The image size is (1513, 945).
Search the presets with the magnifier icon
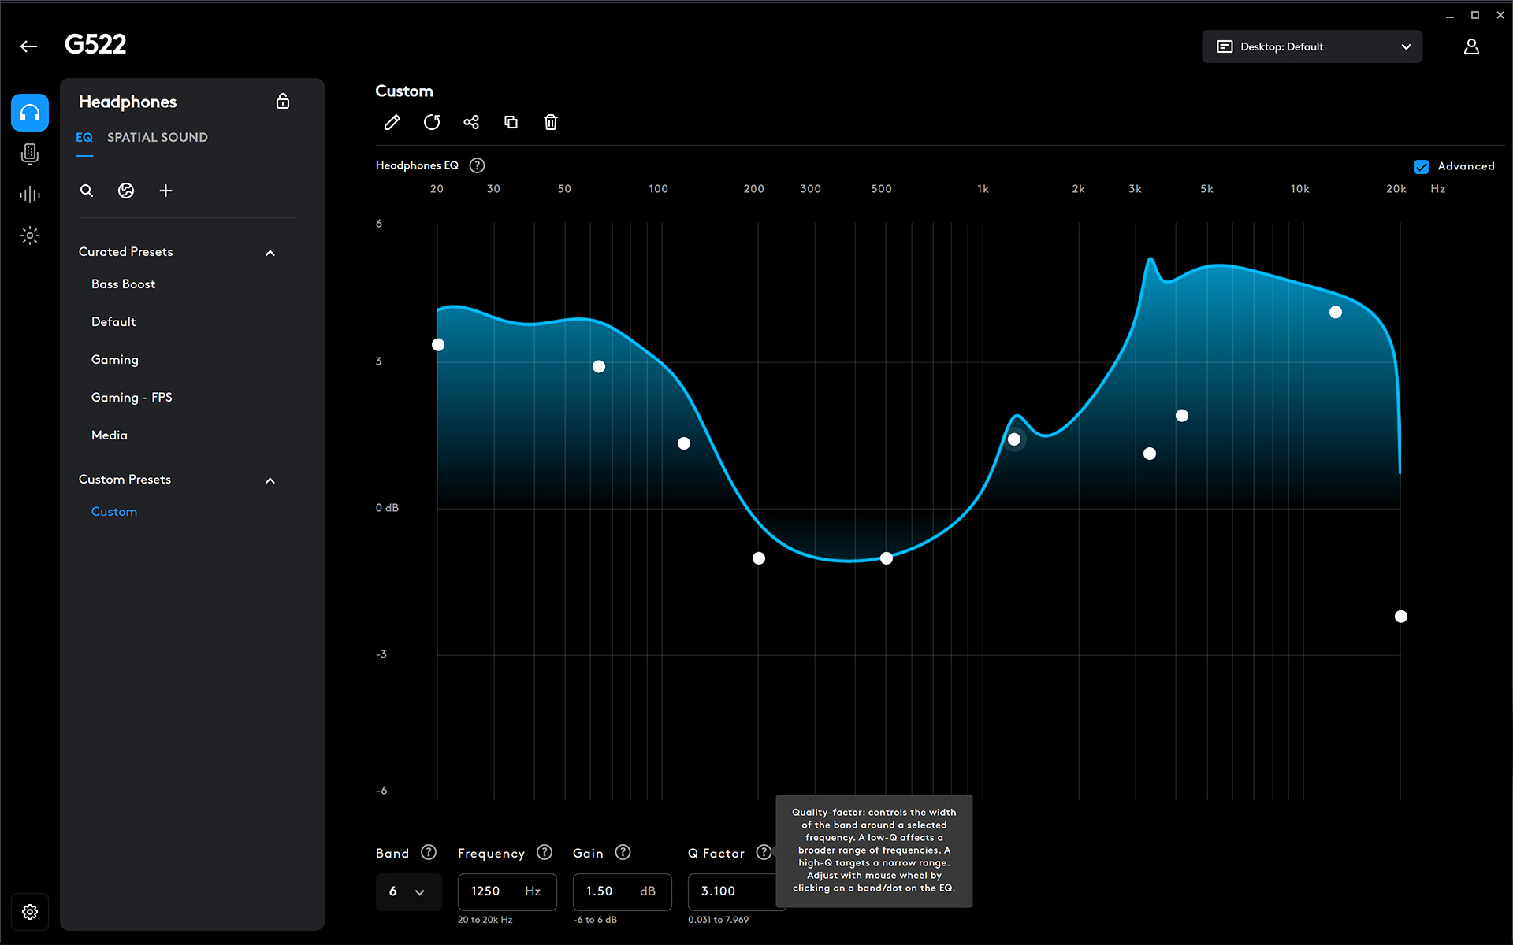[x=87, y=191]
